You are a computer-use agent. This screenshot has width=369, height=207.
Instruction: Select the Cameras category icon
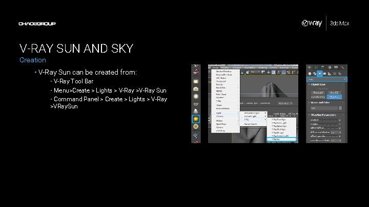coord(325,74)
